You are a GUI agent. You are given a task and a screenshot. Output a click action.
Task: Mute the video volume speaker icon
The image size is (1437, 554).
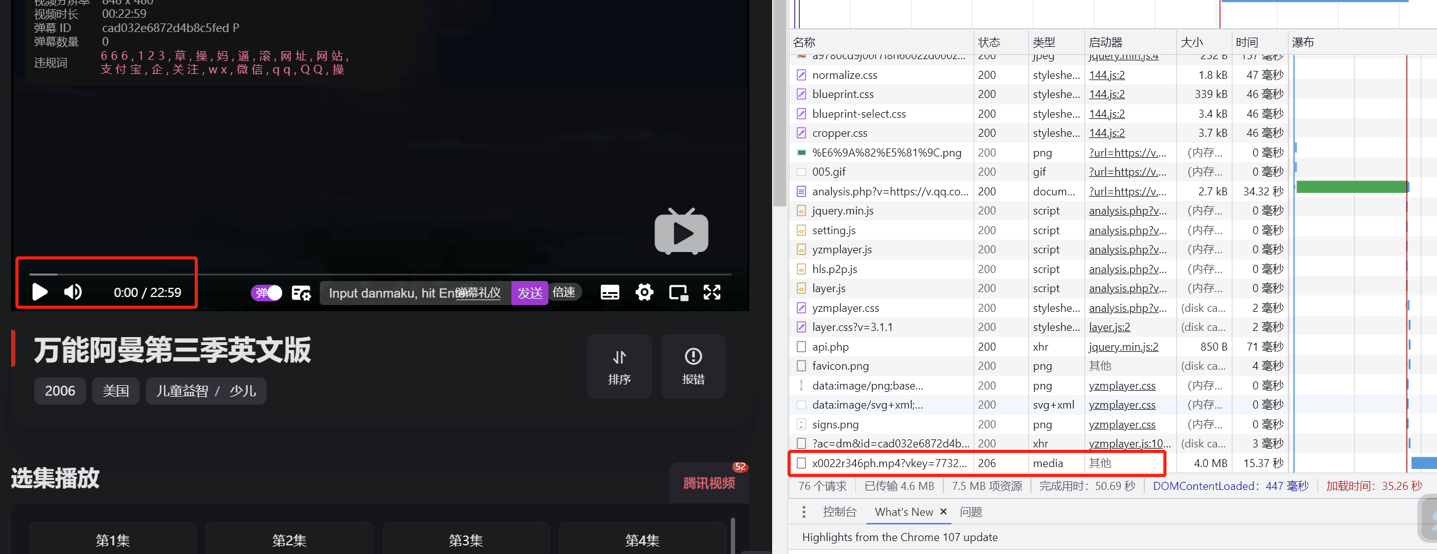click(73, 292)
